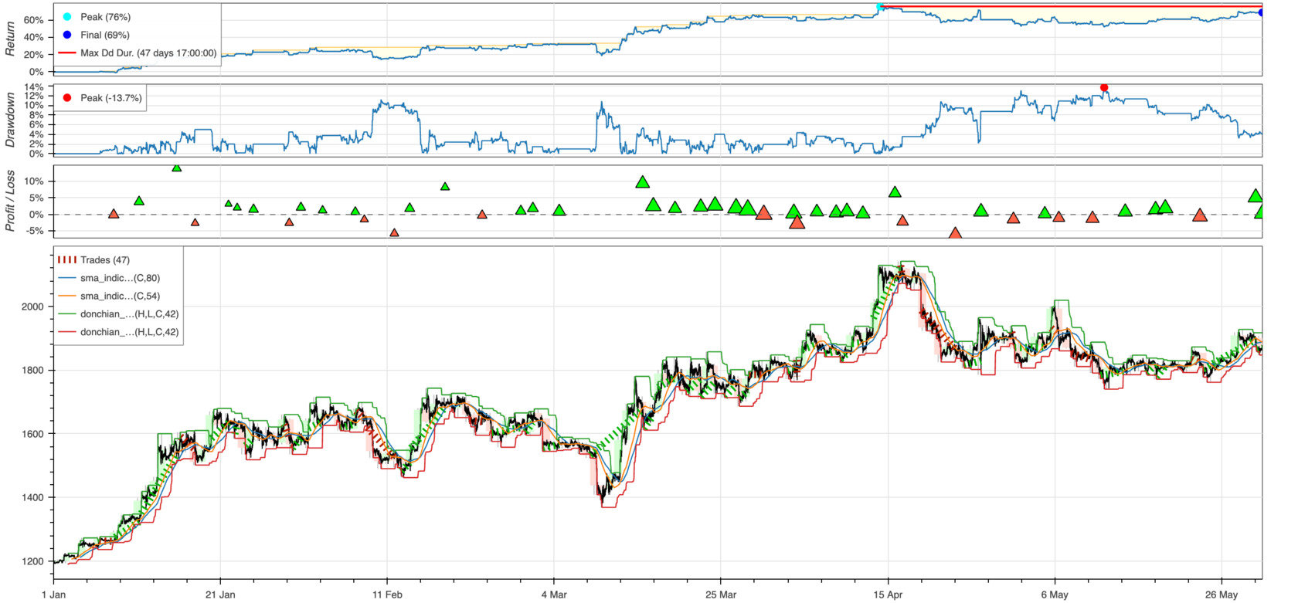Screen dimensions: 1298x603
Task: Click the Profit / Loss axis title
Action: click(11, 202)
